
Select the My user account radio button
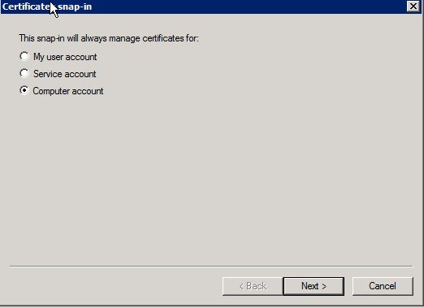point(24,56)
